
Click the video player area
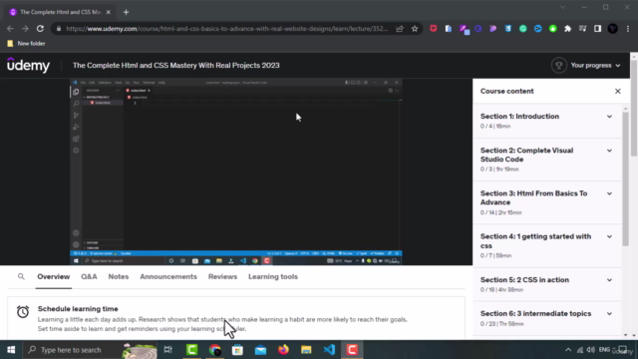[236, 172]
